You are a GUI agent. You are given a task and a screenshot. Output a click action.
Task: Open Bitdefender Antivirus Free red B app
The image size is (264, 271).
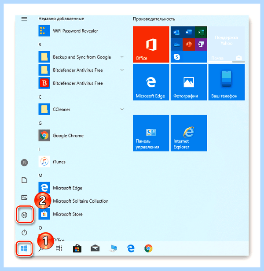pyautogui.click(x=71, y=83)
